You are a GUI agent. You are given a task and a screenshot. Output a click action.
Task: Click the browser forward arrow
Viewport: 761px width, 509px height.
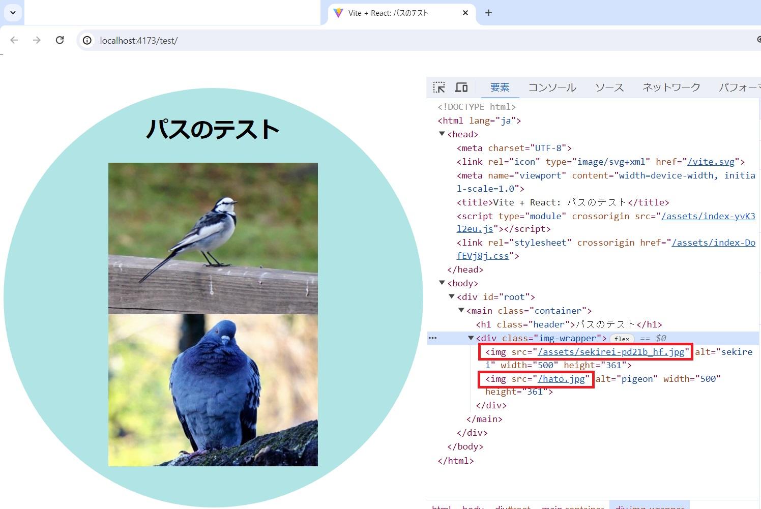37,40
